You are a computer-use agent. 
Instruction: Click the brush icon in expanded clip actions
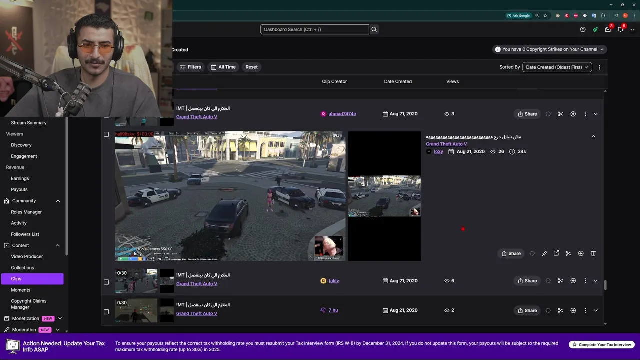coord(545,253)
